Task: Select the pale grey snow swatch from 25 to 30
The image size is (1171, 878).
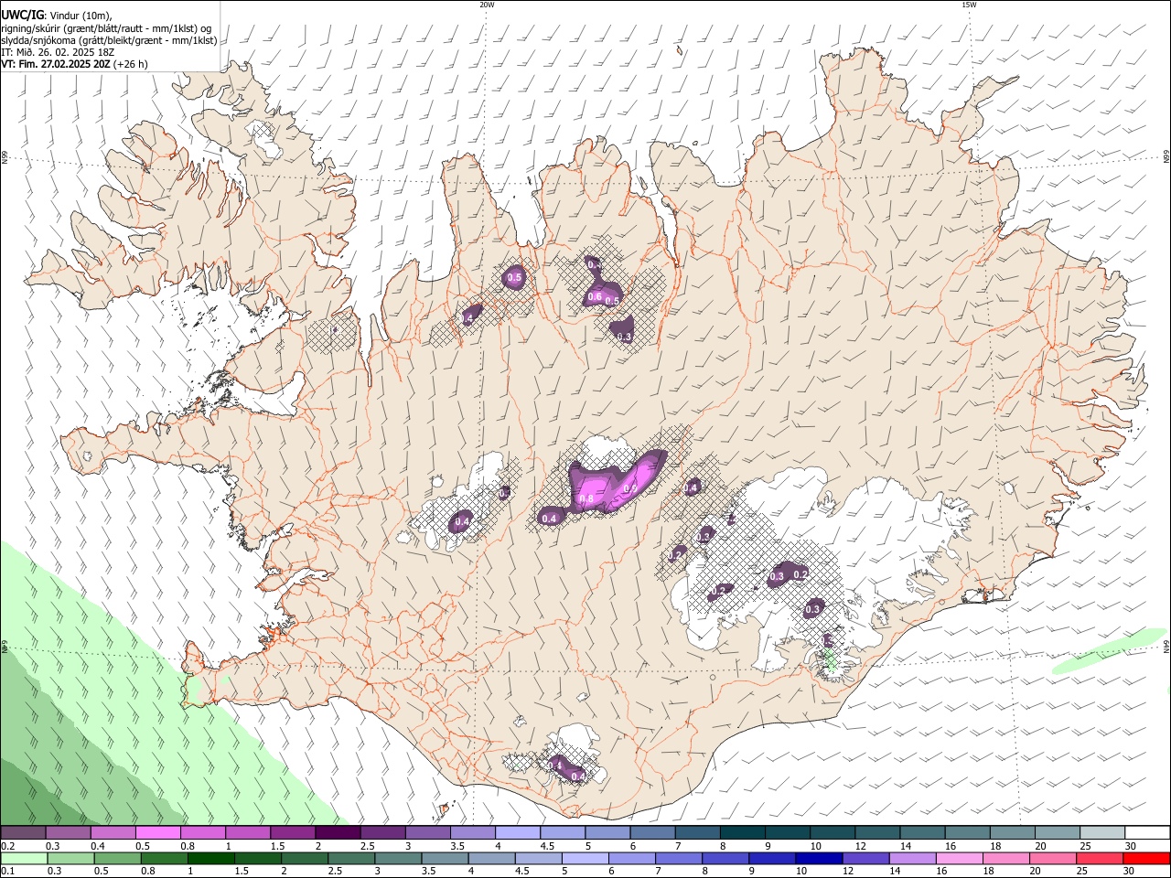Action: coord(1103,833)
